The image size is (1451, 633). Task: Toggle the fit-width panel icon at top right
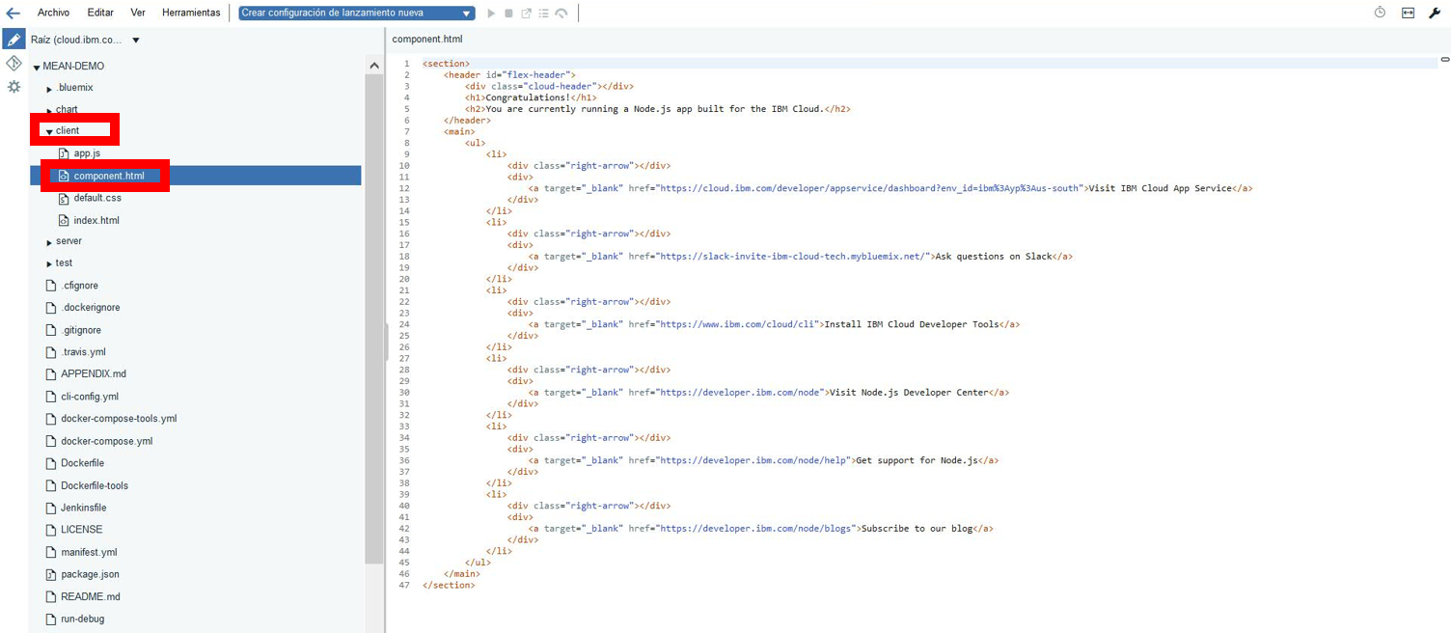[x=1407, y=13]
